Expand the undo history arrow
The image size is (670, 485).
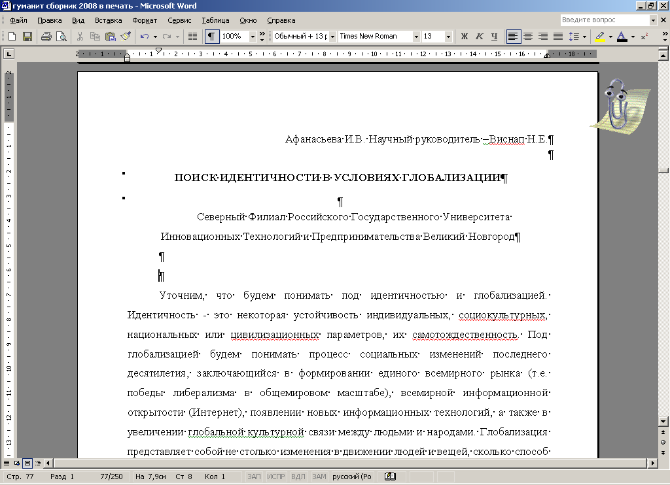coord(155,37)
